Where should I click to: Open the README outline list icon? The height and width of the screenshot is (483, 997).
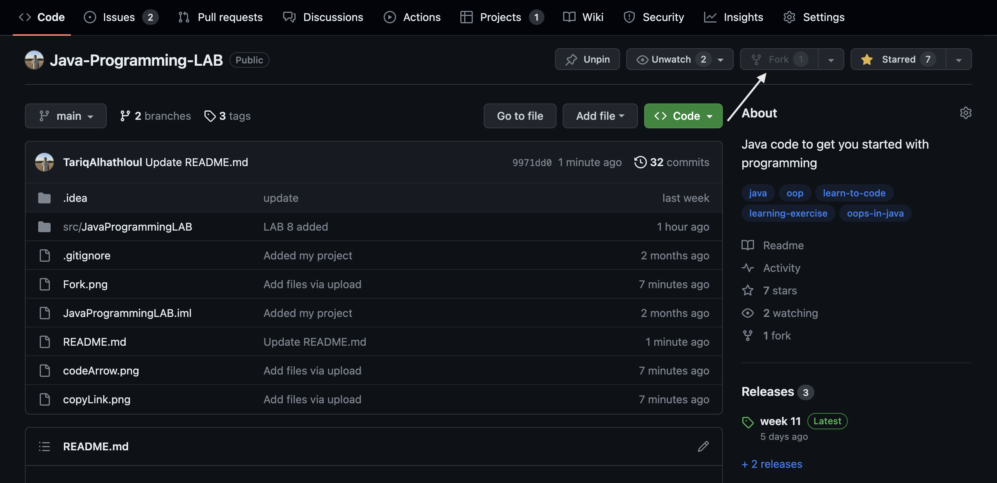44,446
